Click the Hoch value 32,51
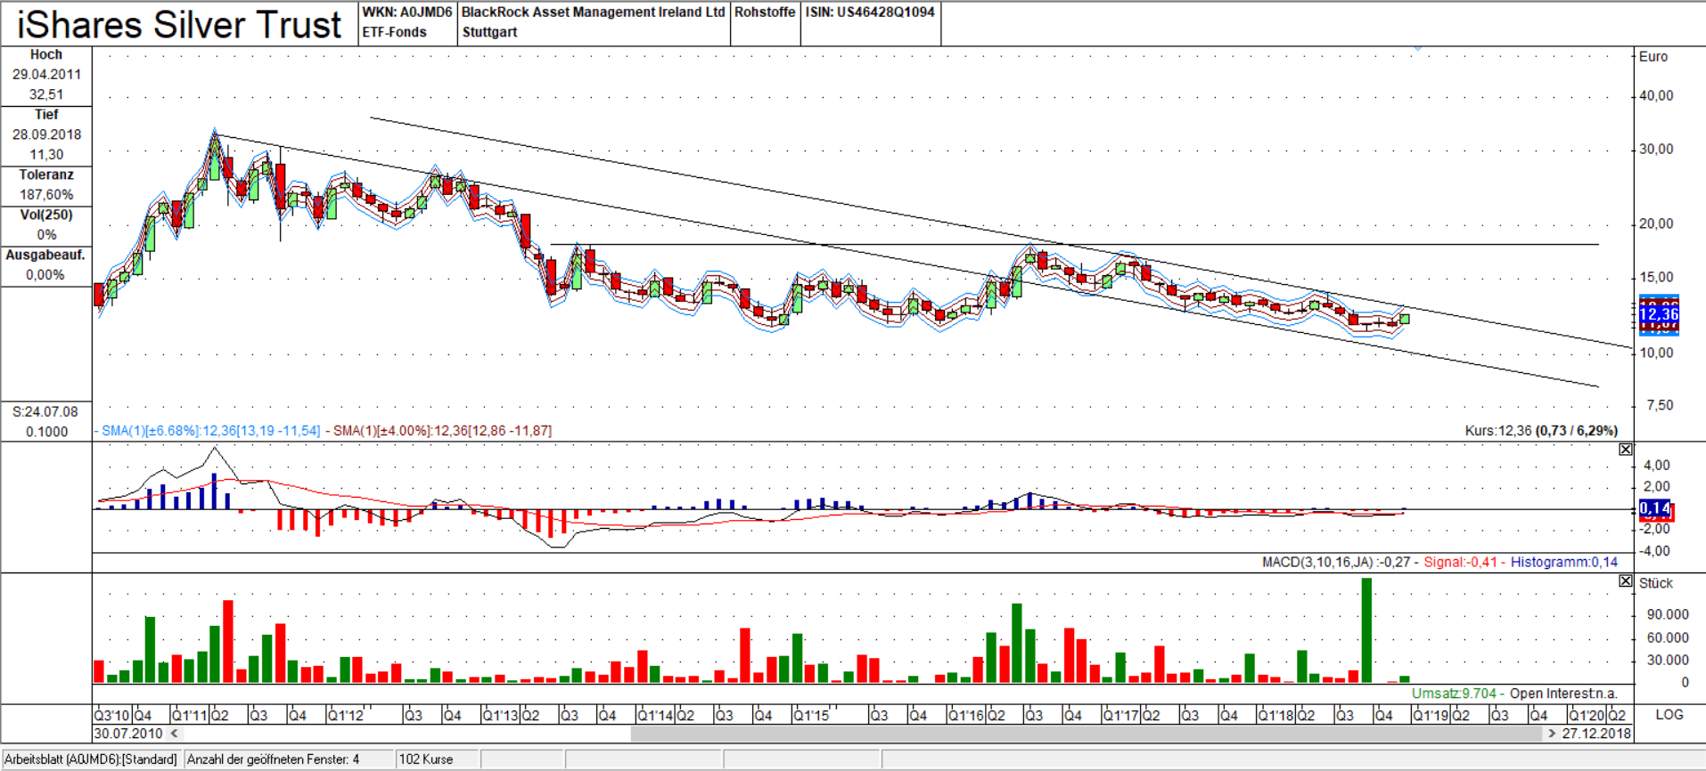Image resolution: width=1706 pixels, height=771 pixels. (x=46, y=94)
